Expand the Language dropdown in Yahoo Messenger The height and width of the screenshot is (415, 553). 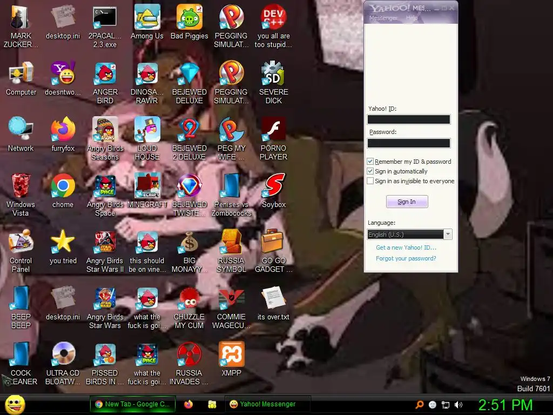pos(448,235)
